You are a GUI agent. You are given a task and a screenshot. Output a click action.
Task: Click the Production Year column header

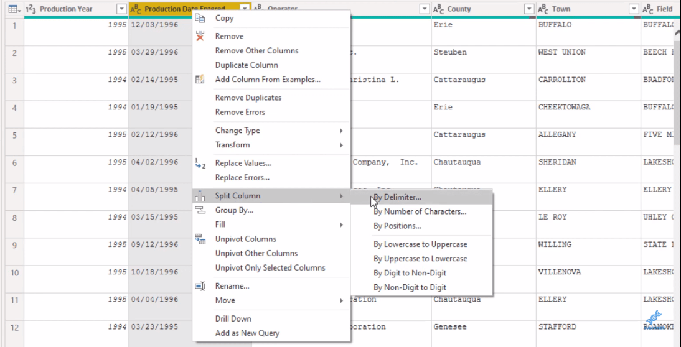76,9
